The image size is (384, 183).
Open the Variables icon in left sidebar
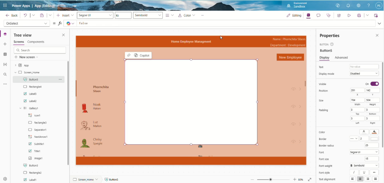(5, 64)
